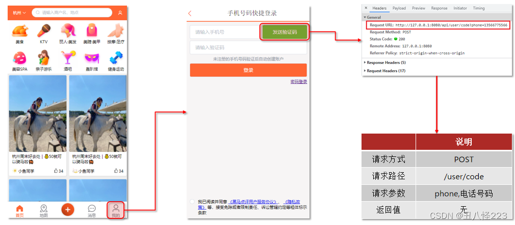This screenshot has height=225, width=515.
Task: Click the 返回值 table cell
Action: 389,210
